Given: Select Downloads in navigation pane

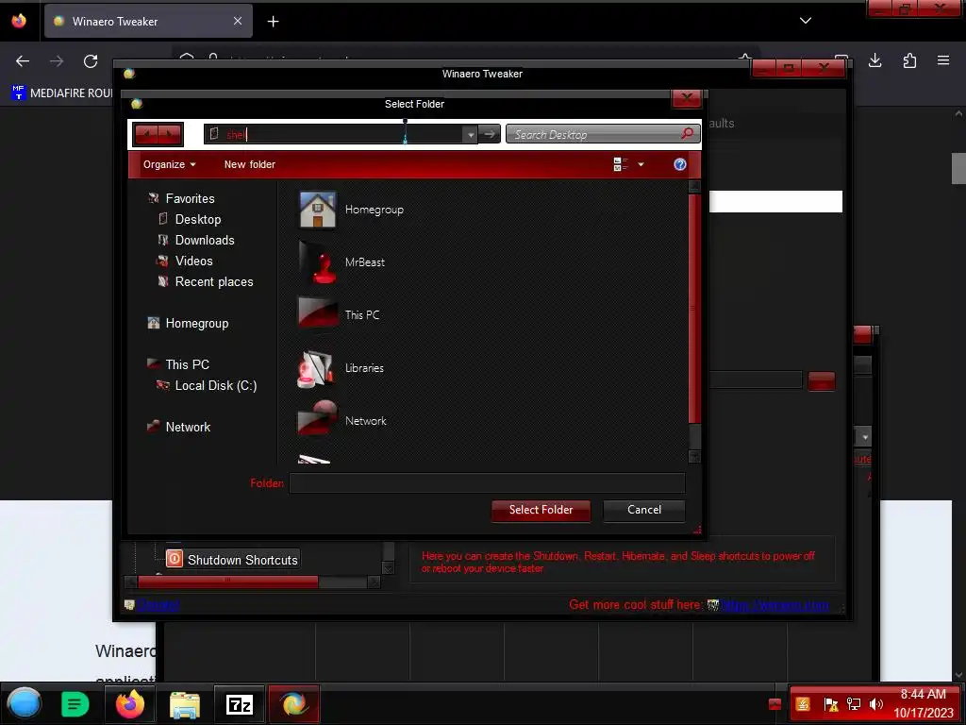Looking at the screenshot, I should pos(205,241).
